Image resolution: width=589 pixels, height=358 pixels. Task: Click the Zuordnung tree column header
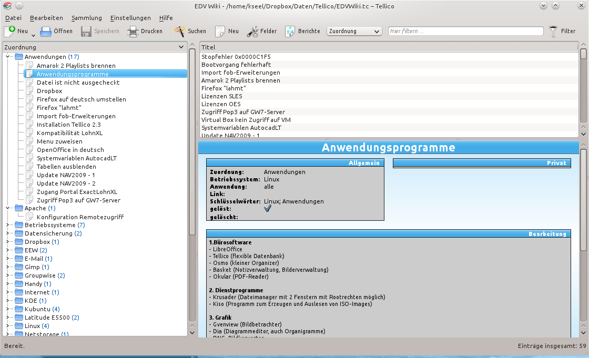(x=95, y=47)
